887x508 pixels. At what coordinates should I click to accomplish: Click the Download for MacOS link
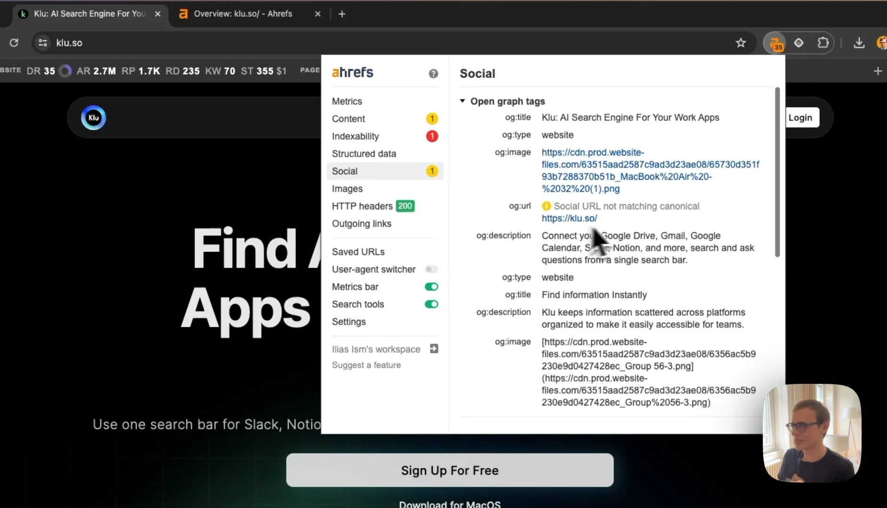click(x=450, y=504)
